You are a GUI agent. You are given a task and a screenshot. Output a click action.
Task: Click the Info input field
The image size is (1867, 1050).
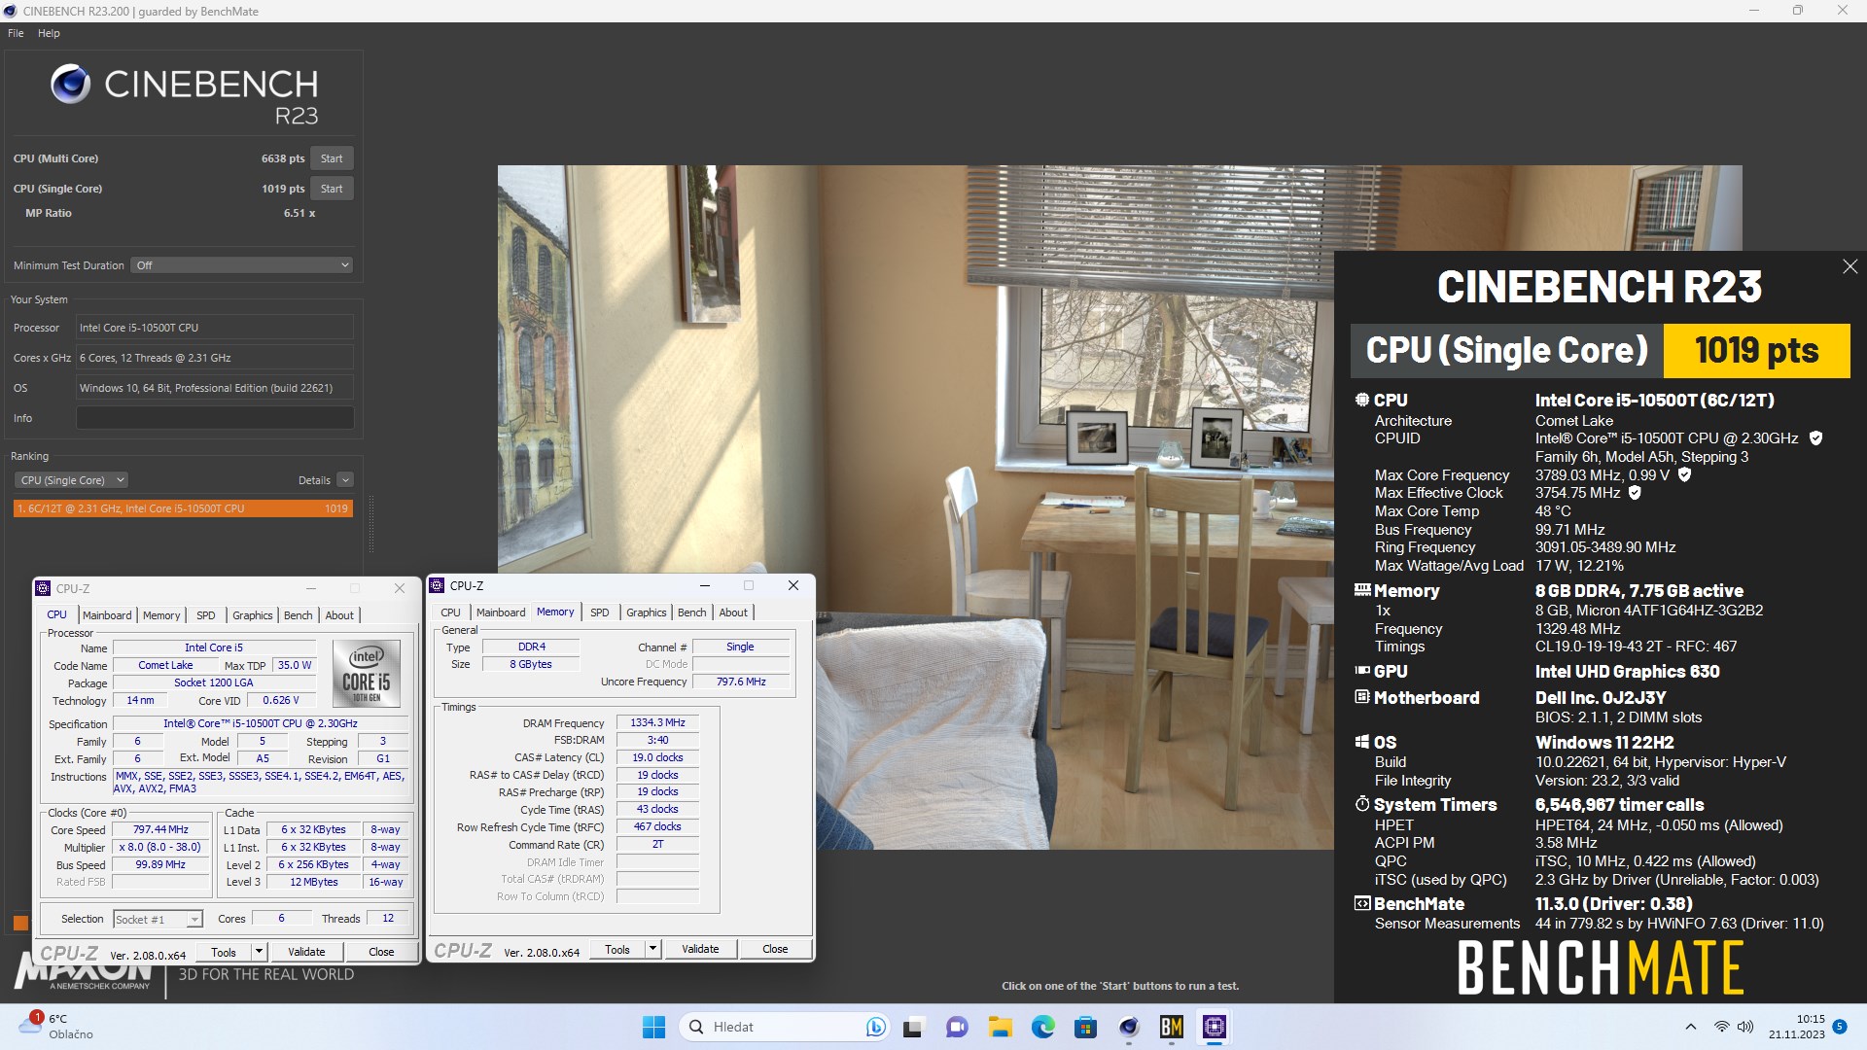[x=215, y=418]
